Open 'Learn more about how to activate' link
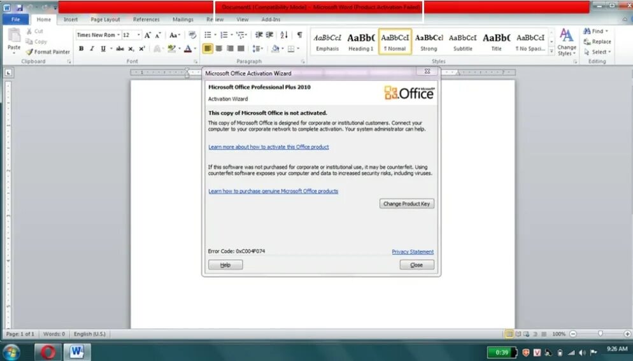The image size is (633, 361). point(269,147)
